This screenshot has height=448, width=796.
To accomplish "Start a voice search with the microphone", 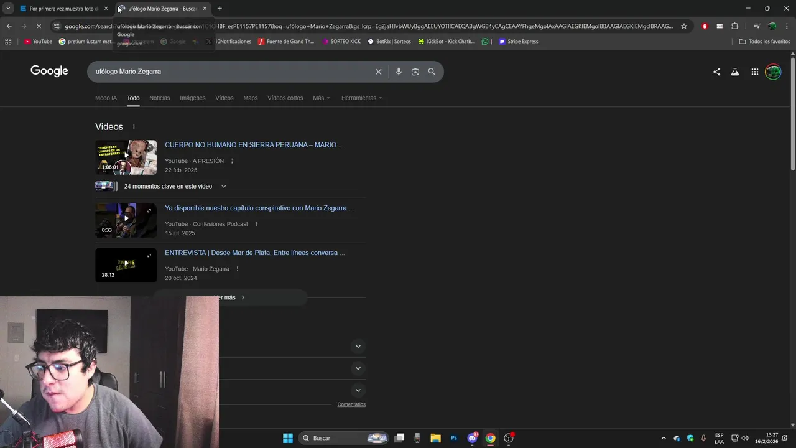I will tap(399, 72).
